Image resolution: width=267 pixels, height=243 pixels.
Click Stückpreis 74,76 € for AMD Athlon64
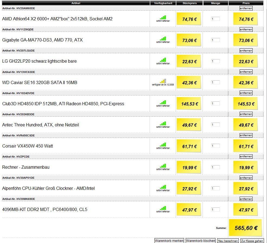tap(189, 19)
